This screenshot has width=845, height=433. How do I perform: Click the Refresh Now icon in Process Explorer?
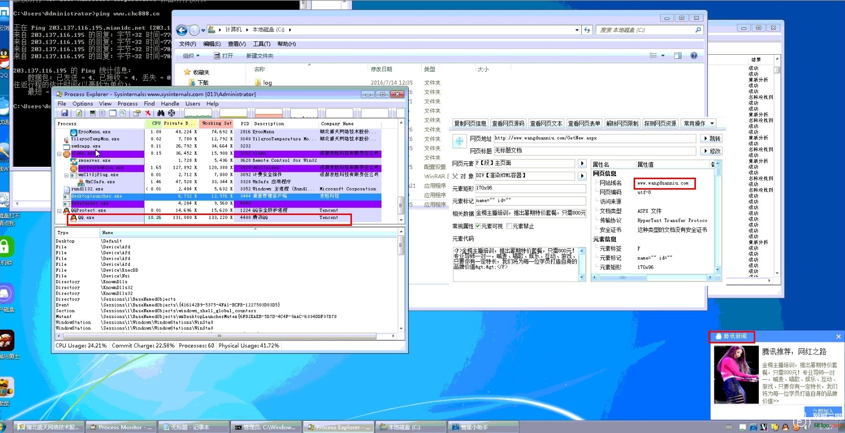[x=79, y=113]
